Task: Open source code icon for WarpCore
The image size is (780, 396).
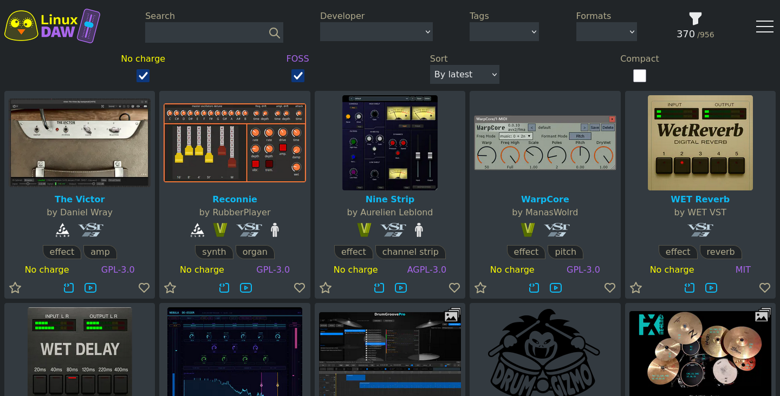Action: pyautogui.click(x=534, y=288)
